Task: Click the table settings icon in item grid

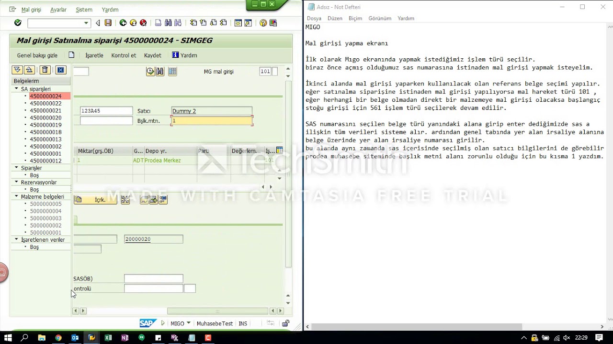Action: click(280, 150)
